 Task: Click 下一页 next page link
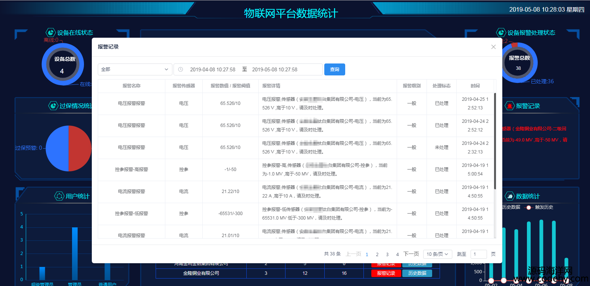click(411, 254)
